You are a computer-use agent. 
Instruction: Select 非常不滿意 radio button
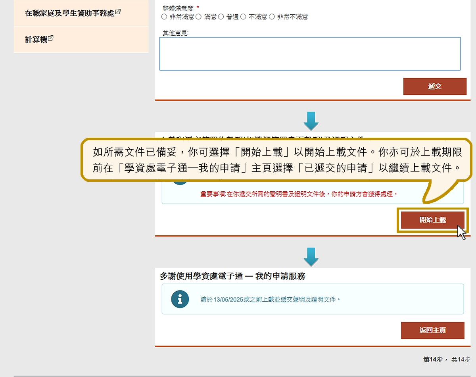pyautogui.click(x=272, y=17)
